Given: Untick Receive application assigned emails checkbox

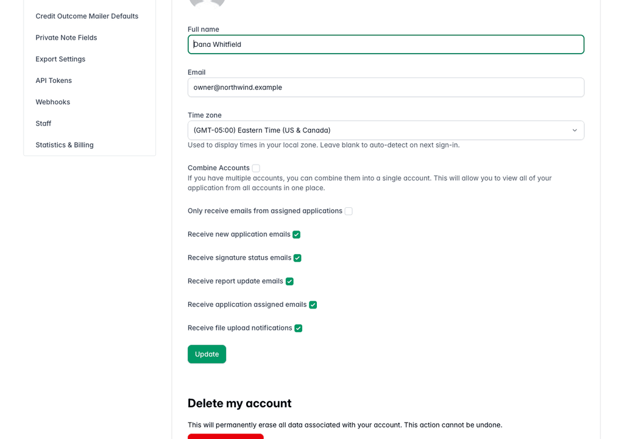Looking at the screenshot, I should coord(313,305).
